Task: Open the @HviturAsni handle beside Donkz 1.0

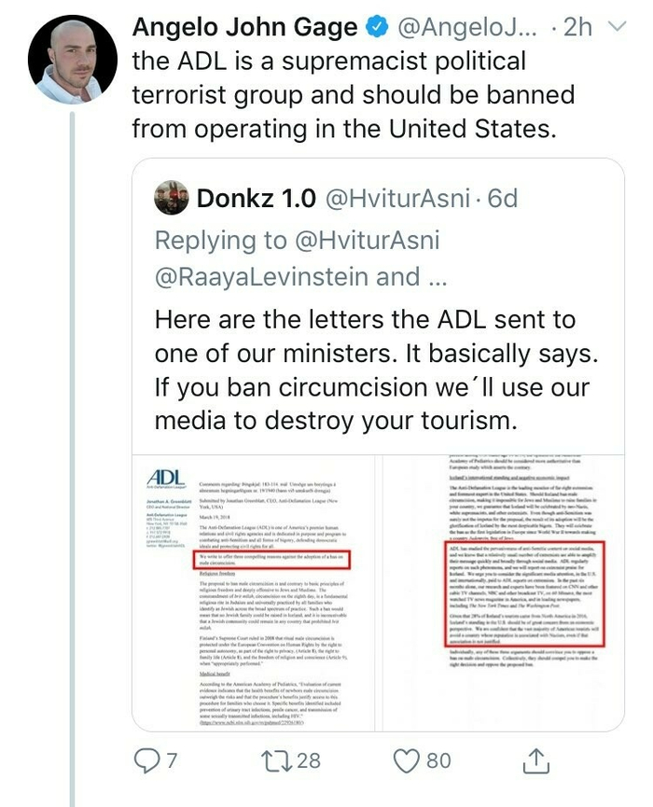Action: click(x=398, y=199)
